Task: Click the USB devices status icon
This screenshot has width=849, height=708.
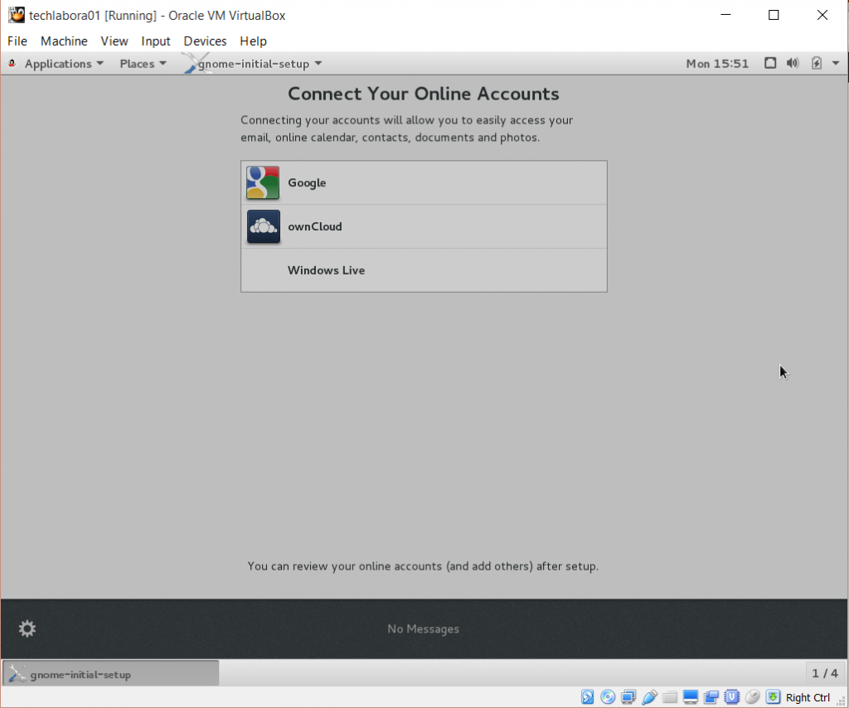Action: click(x=649, y=697)
